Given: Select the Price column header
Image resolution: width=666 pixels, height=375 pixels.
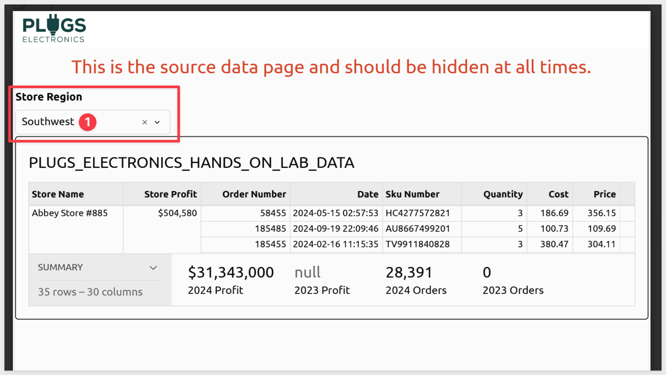Looking at the screenshot, I should click(604, 194).
